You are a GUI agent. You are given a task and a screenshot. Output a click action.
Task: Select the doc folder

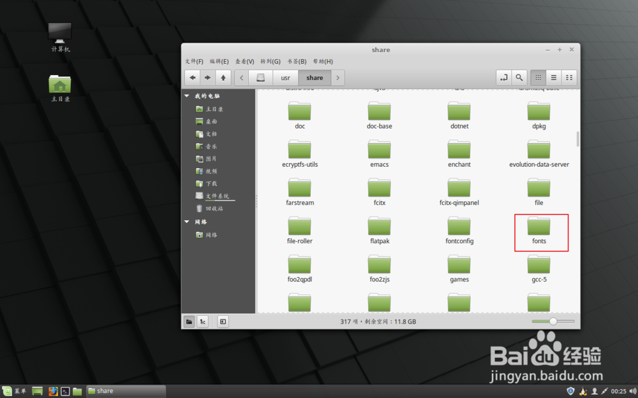299,115
